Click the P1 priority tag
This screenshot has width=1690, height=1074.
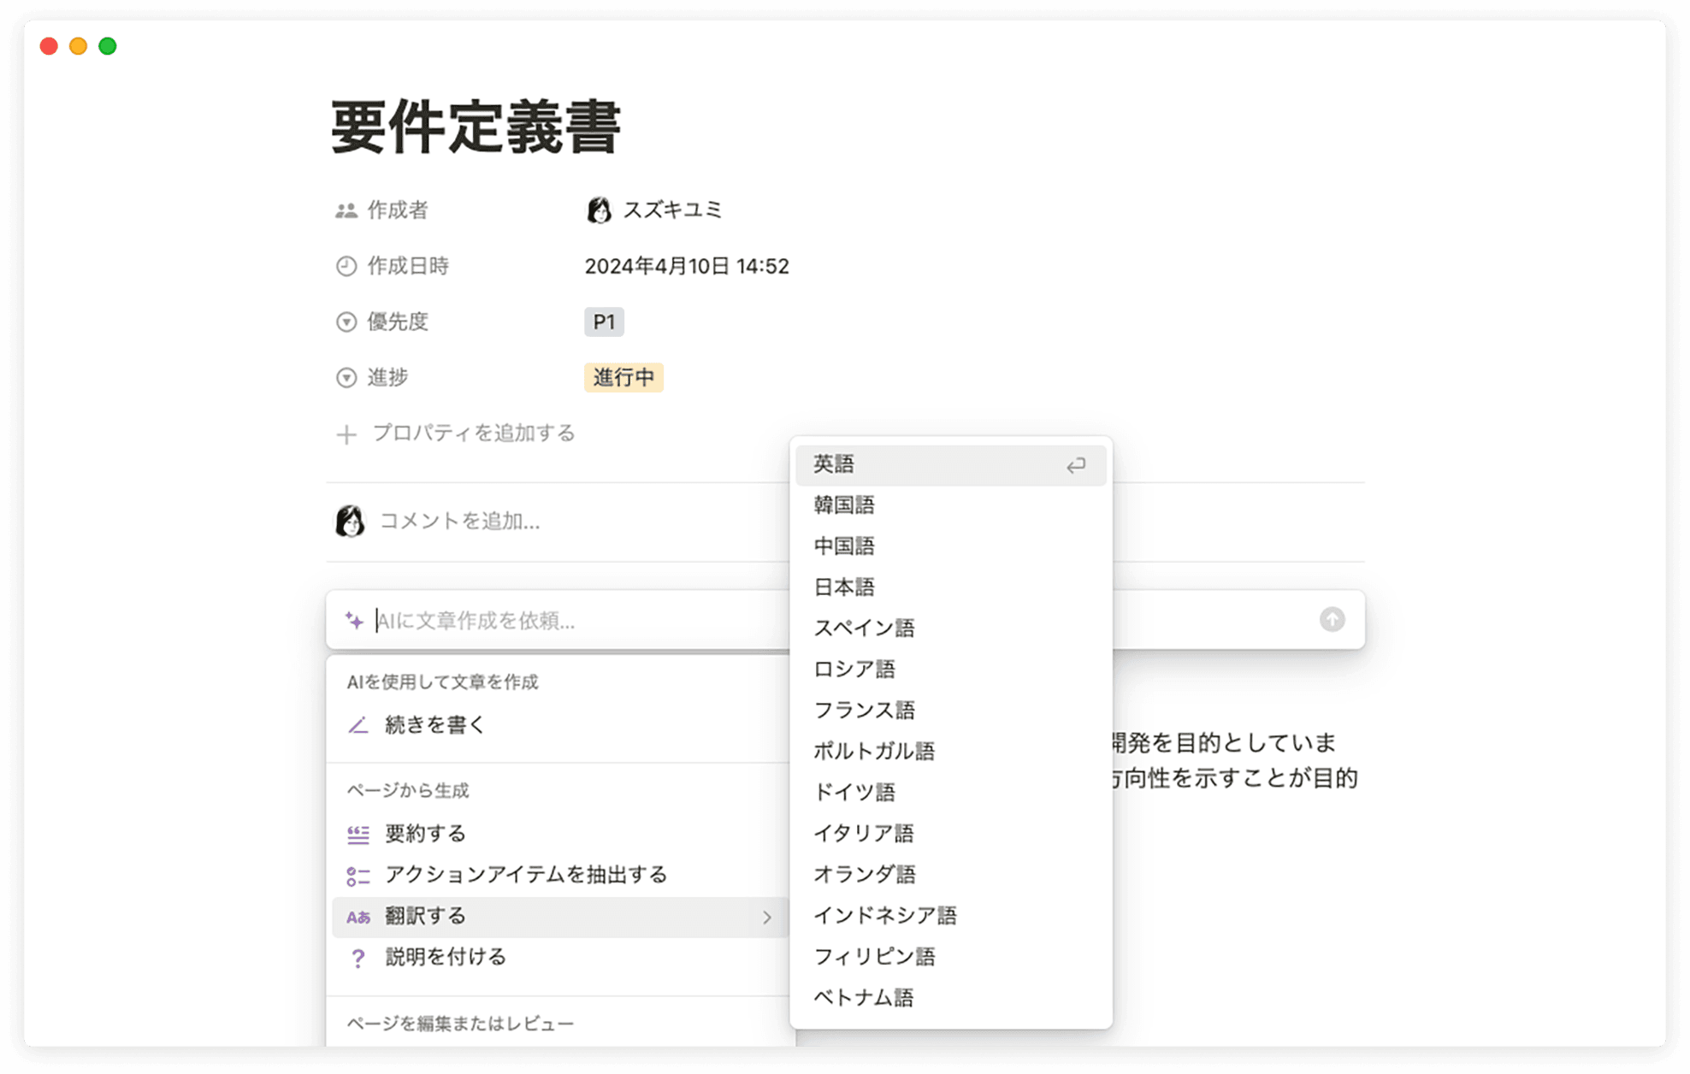click(x=604, y=322)
